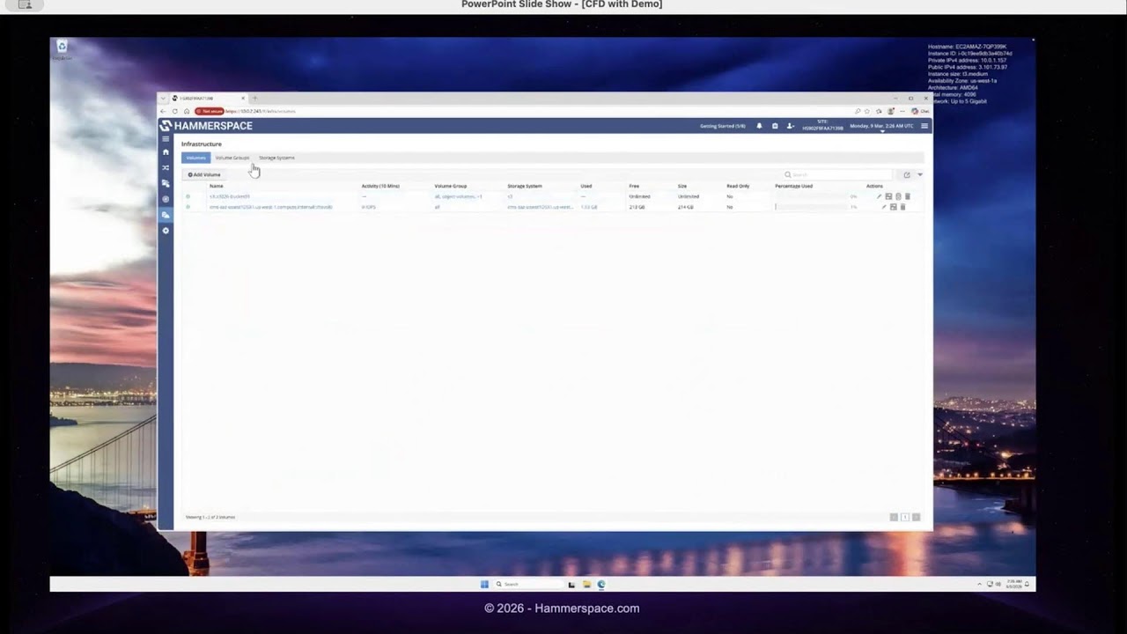Click the previous page pagination arrow
Viewport: 1127px width, 634px height.
[893, 517]
